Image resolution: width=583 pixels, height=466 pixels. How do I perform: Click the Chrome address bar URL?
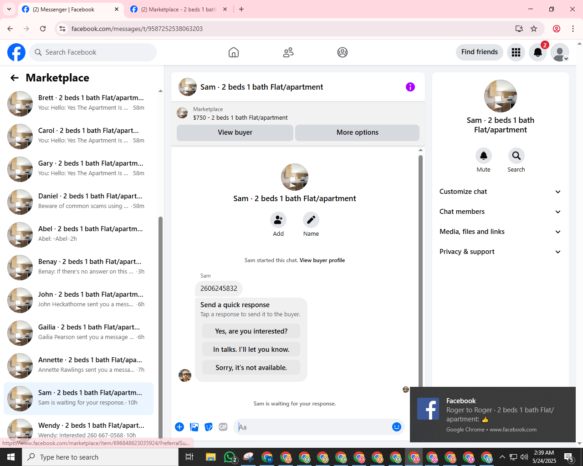point(137,29)
